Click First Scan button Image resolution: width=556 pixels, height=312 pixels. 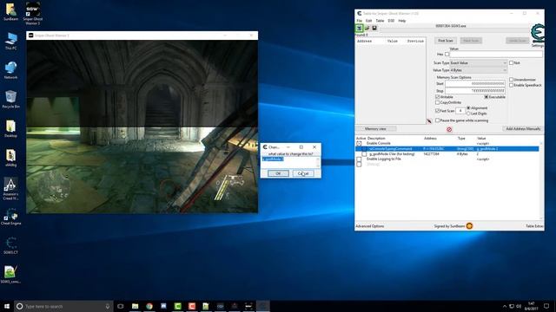[x=446, y=41]
